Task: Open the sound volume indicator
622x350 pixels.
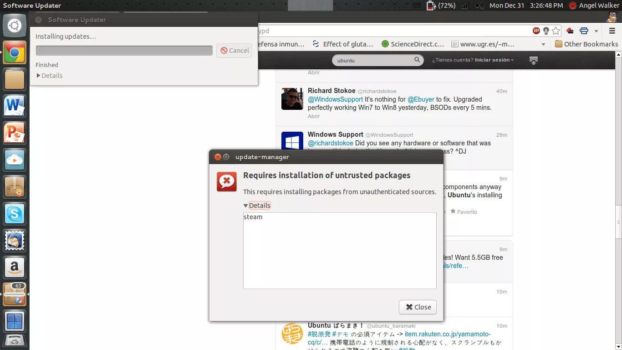Action: (x=479, y=5)
